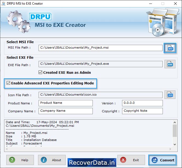Click the log's vertical scroll down arrow
Screen dimensions: 182x168
coord(175,144)
